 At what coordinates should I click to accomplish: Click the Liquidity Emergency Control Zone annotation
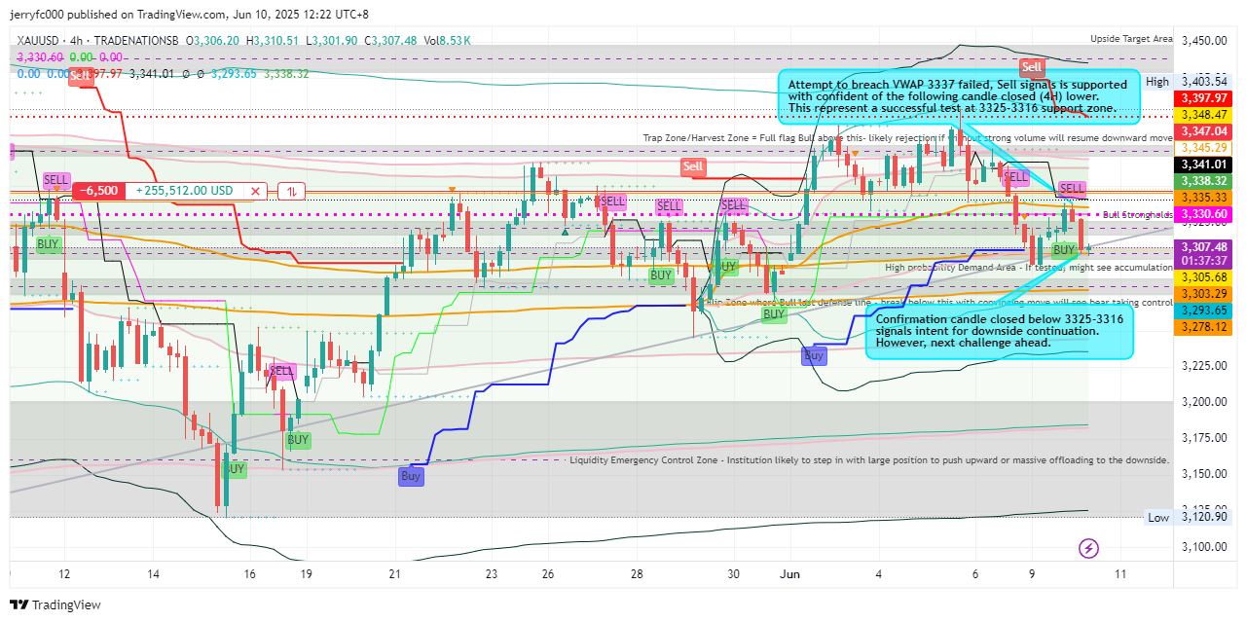point(869,459)
